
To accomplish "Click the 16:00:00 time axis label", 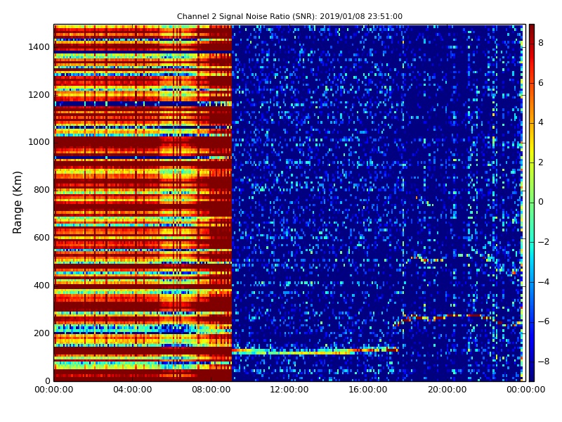I will click(x=368, y=390).
